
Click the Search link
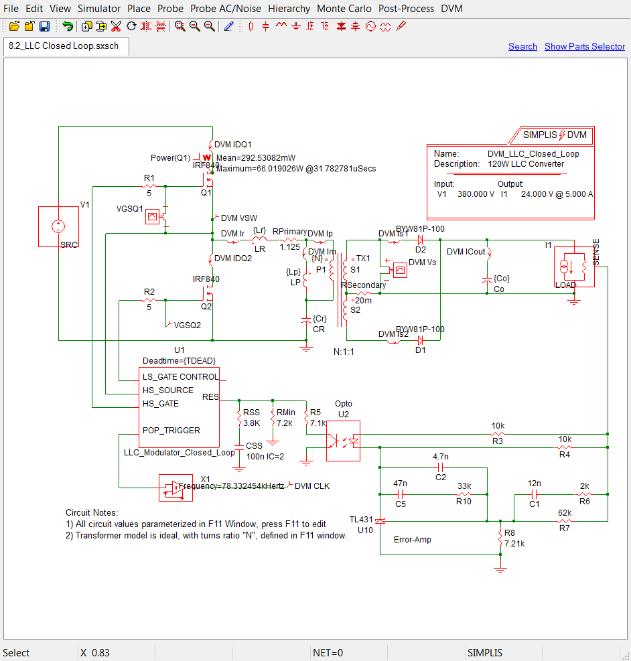(522, 46)
